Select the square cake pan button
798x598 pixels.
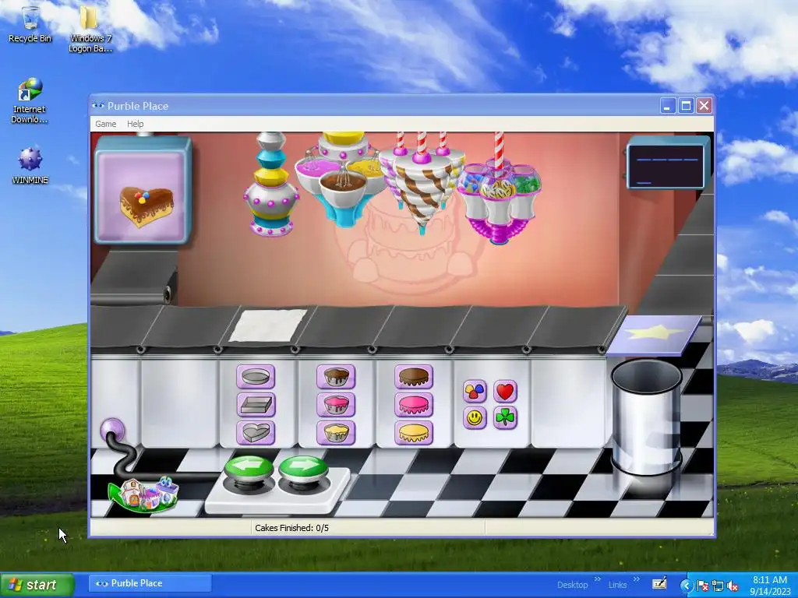(x=256, y=405)
